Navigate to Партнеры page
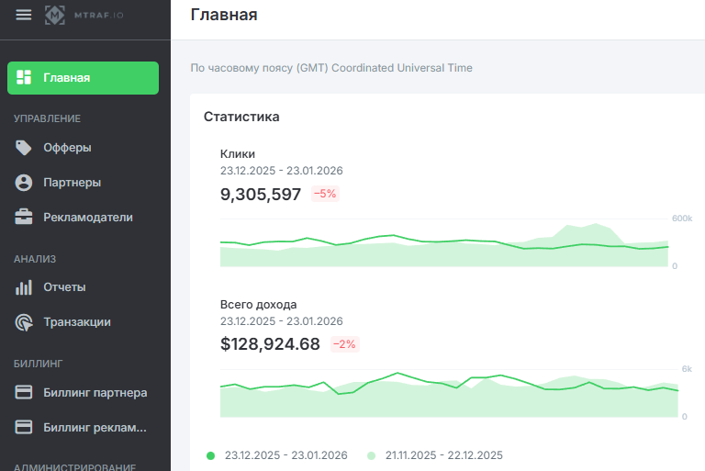Screen dimensions: 705x471 click(x=72, y=183)
